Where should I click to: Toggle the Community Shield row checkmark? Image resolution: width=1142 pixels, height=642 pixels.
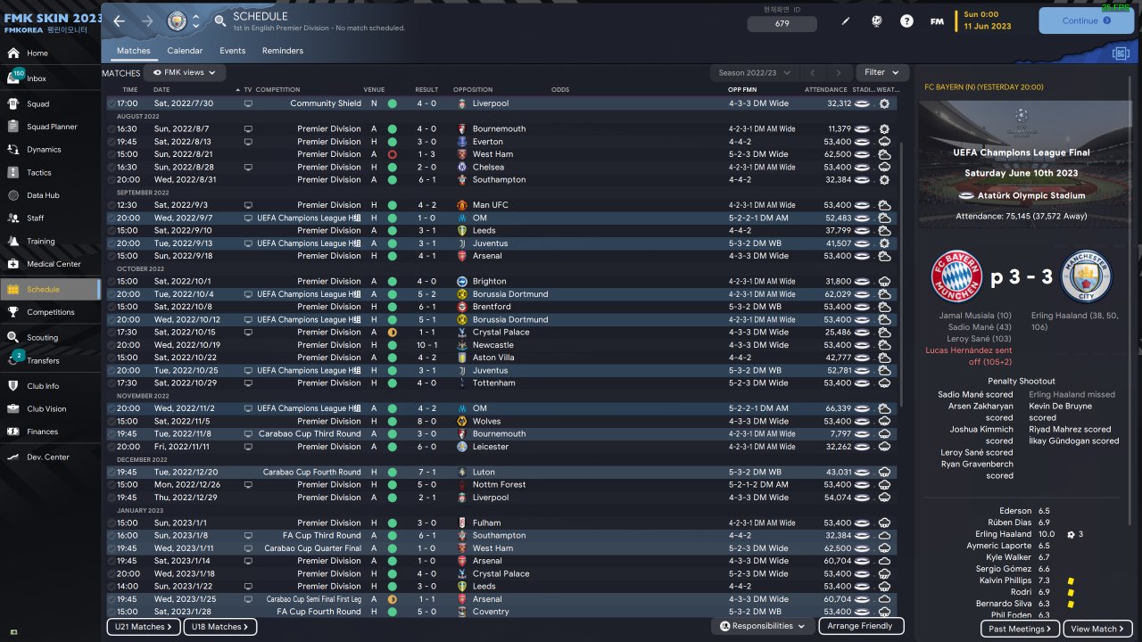112,103
